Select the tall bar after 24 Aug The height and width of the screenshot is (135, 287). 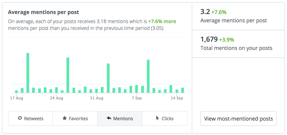[68, 75]
